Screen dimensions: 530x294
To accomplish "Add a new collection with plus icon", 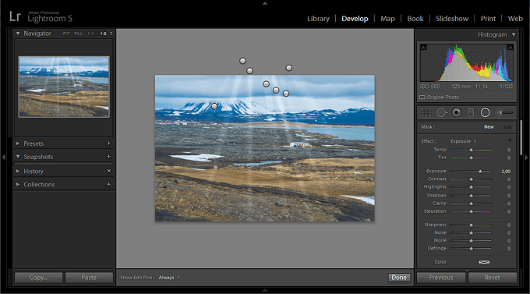I will click(x=109, y=184).
